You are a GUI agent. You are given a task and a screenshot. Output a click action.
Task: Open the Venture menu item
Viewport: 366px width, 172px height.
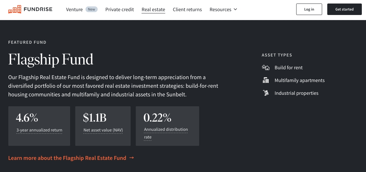[74, 10]
